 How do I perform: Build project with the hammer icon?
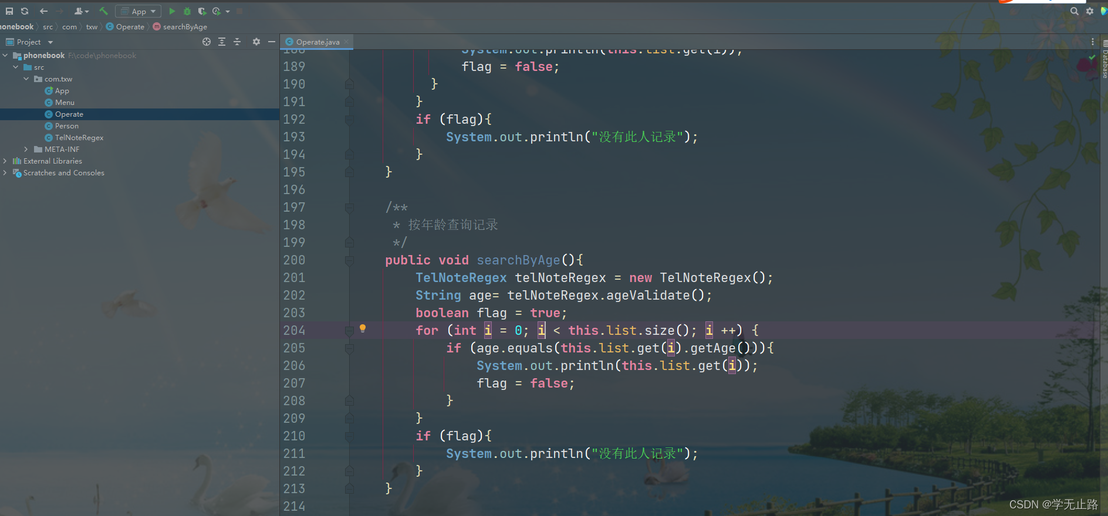pos(104,11)
